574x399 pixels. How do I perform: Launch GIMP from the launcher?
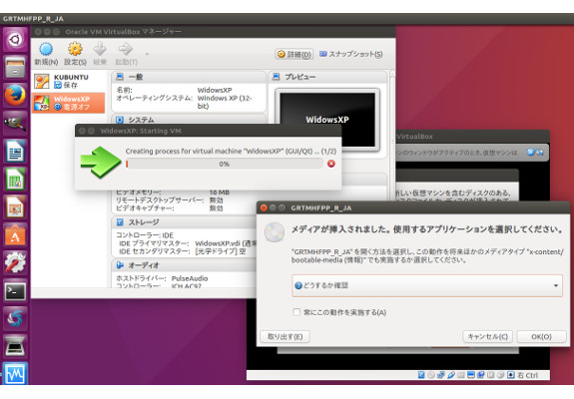click(15, 123)
